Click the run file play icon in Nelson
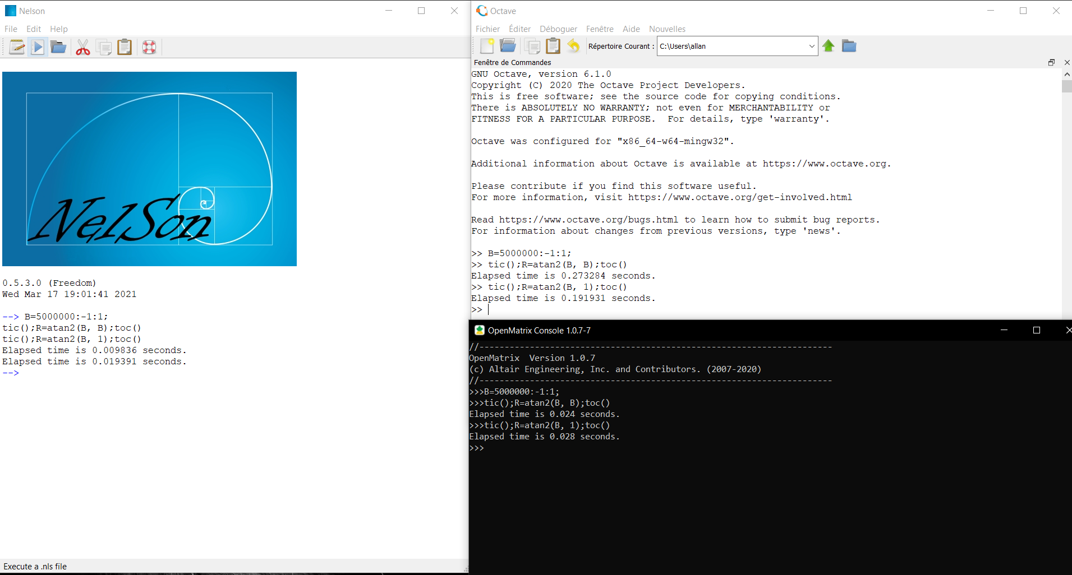Viewport: 1072px width, 575px height. point(38,47)
